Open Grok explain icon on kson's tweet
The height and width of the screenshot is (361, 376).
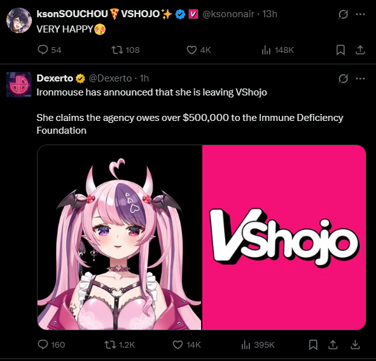click(x=343, y=14)
